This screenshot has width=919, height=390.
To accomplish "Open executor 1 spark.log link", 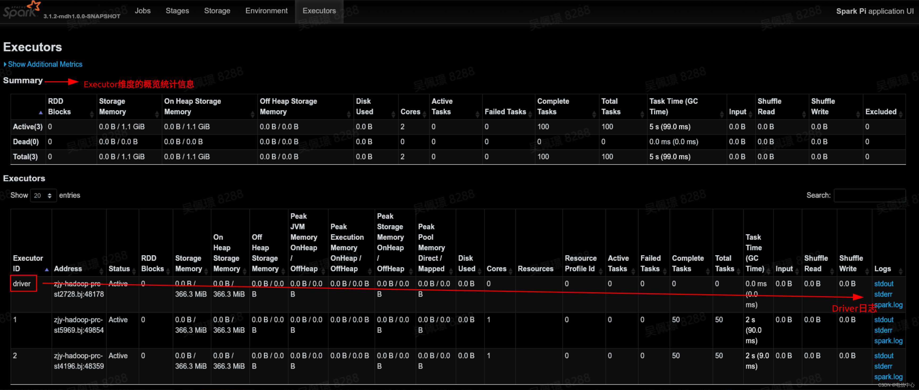I will (x=888, y=341).
